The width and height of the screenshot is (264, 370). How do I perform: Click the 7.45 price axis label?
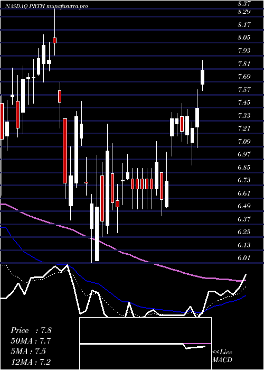coord(245,103)
